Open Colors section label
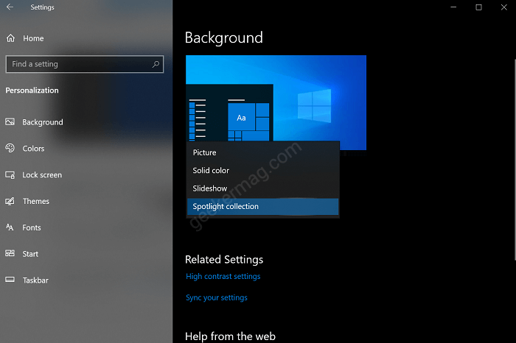The height and width of the screenshot is (343, 516). click(x=33, y=149)
